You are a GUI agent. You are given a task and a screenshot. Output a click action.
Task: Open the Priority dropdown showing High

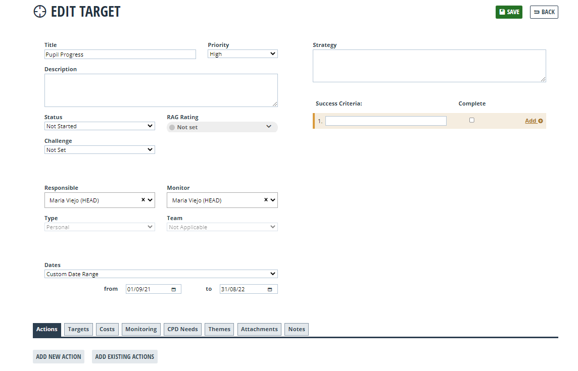tap(243, 54)
